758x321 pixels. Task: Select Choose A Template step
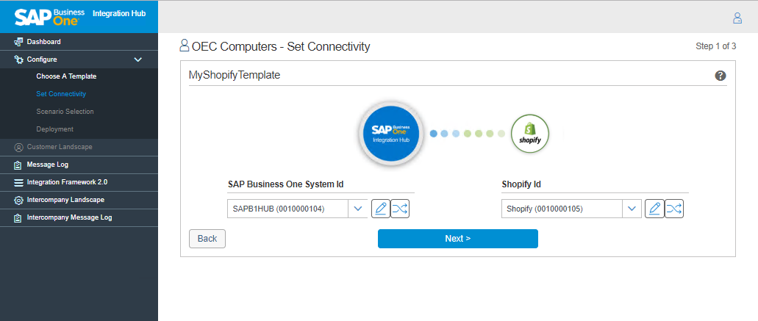point(66,76)
